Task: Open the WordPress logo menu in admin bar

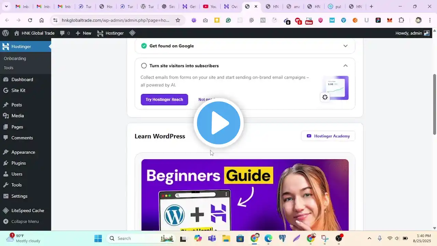Action: pos(5,33)
